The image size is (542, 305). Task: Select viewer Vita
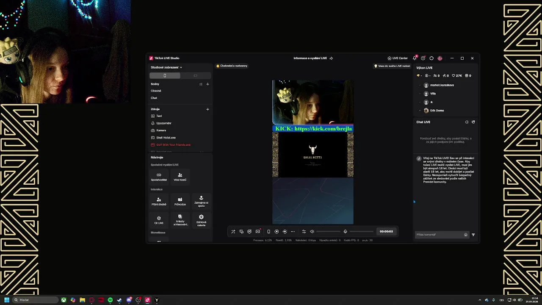pos(430,94)
